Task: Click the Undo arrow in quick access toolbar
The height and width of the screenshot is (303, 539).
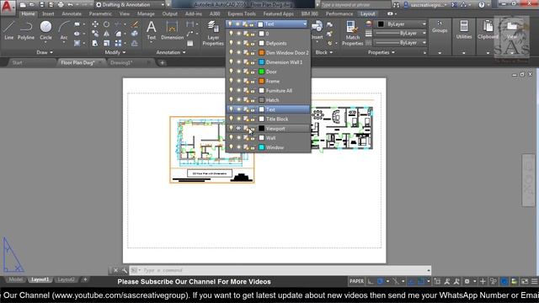Action: [x=70, y=5]
